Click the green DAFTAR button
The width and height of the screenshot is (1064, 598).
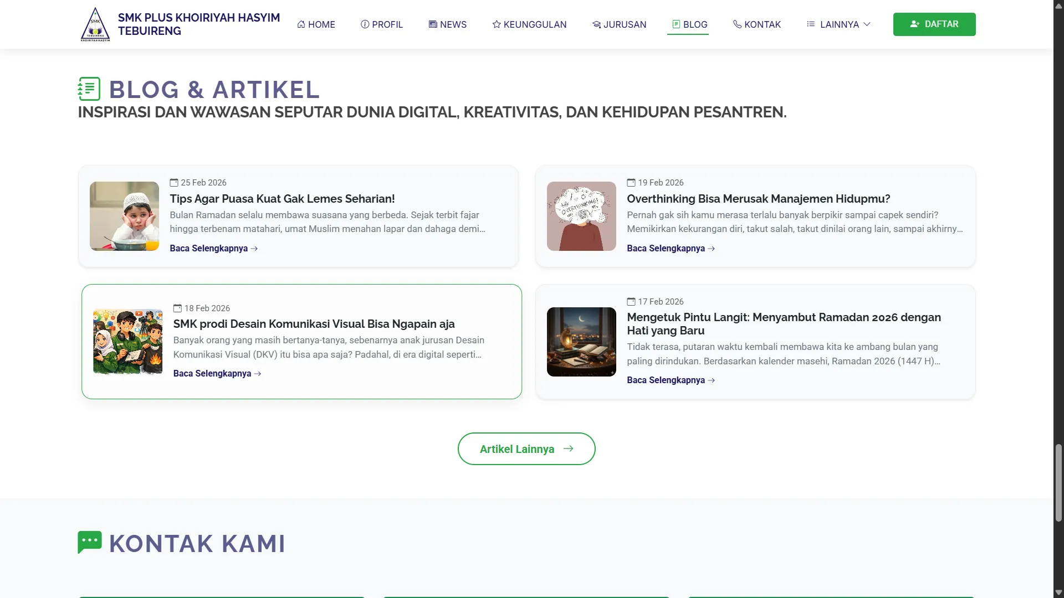pos(934,24)
